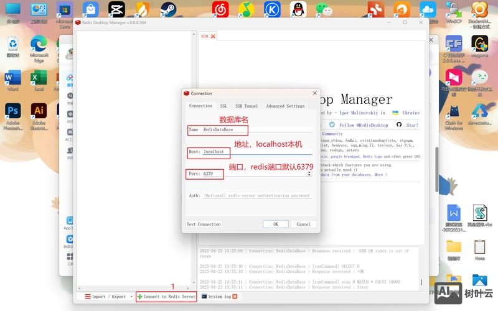
Task: Click the Port spinner arrows
Action: (x=309, y=174)
